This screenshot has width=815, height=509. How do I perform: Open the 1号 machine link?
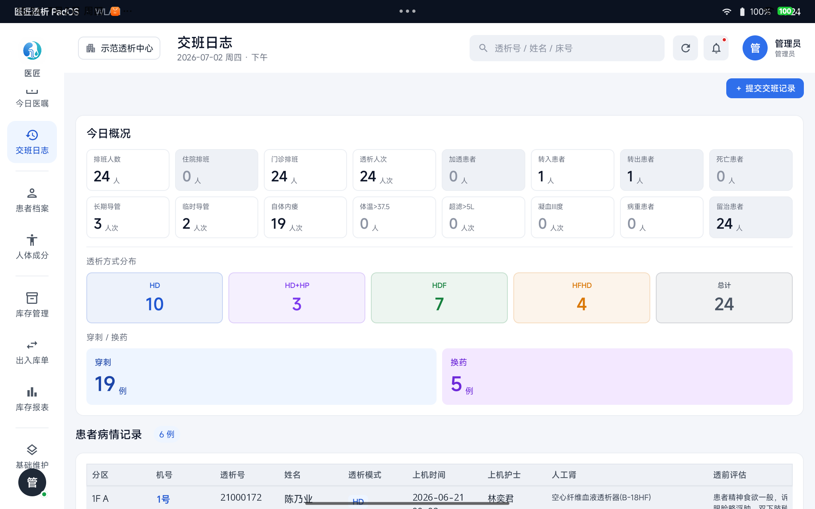[163, 499]
